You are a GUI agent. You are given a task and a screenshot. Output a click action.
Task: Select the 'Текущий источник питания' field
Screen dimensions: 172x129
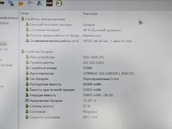(51, 25)
